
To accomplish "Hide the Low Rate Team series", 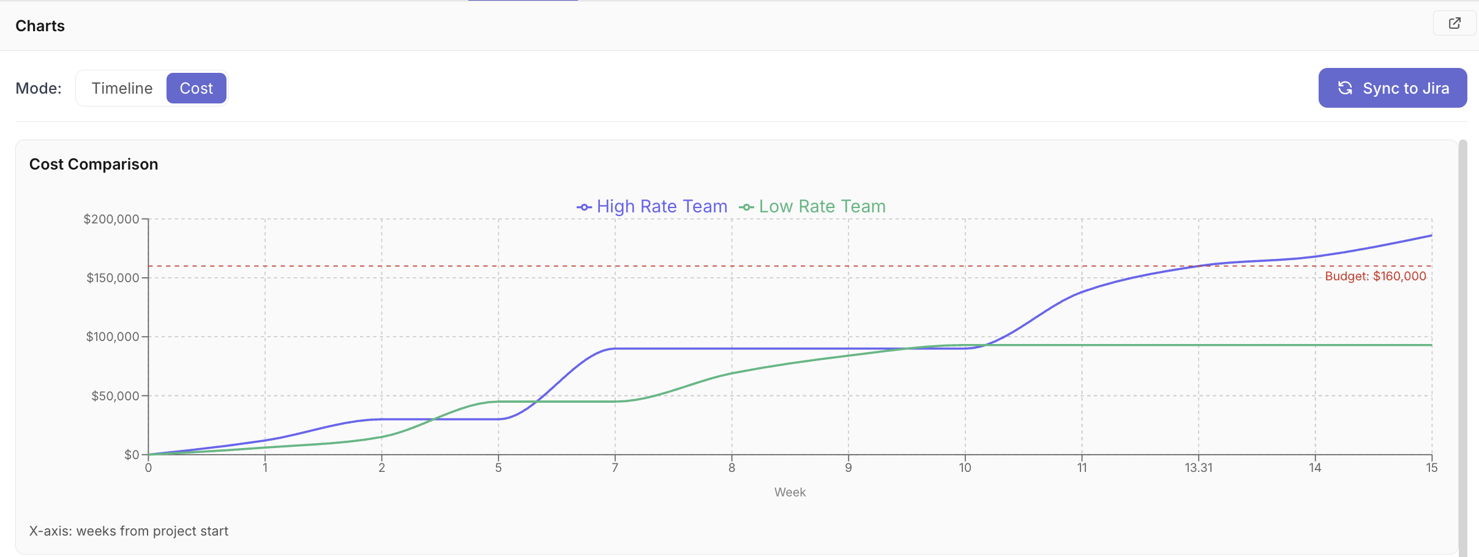I will point(822,207).
